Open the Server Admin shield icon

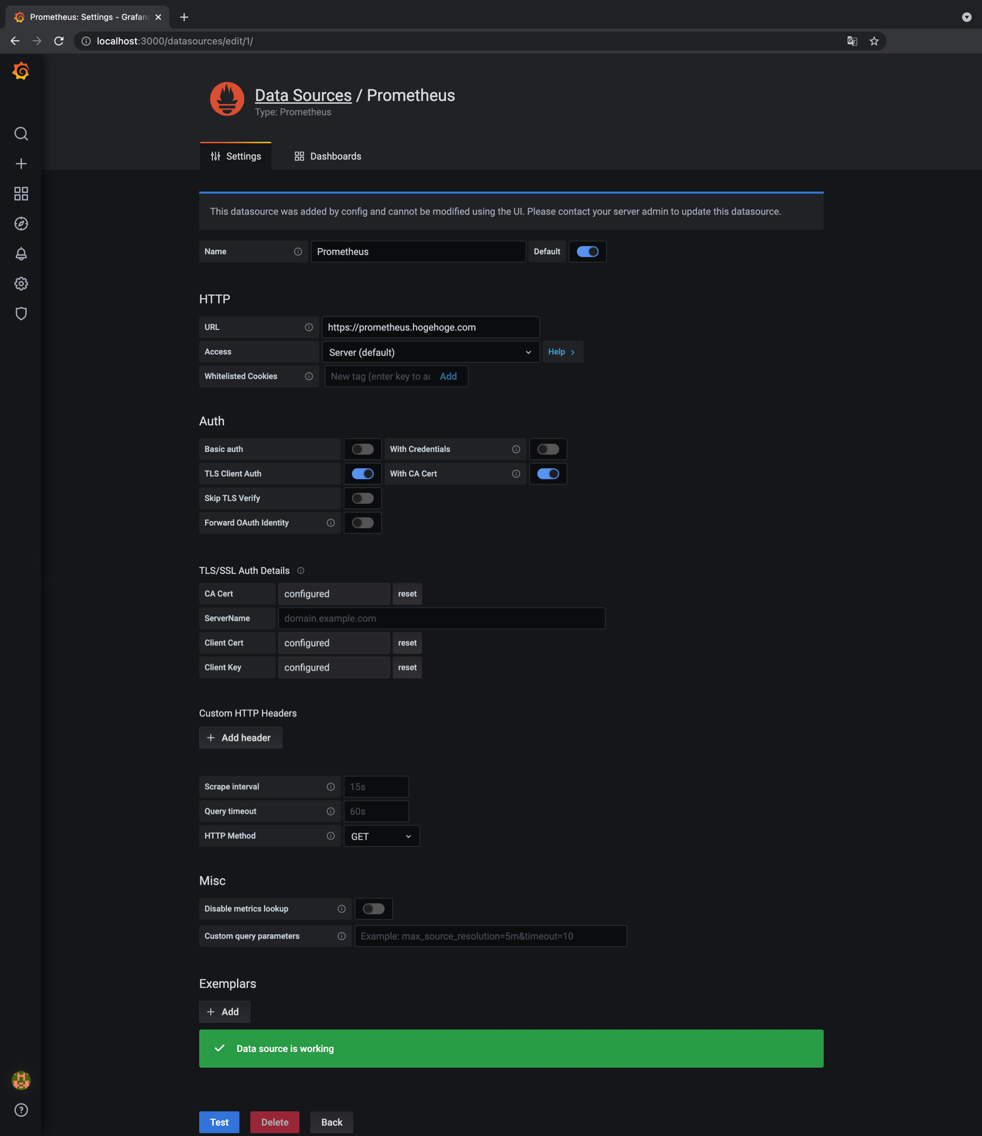[21, 314]
